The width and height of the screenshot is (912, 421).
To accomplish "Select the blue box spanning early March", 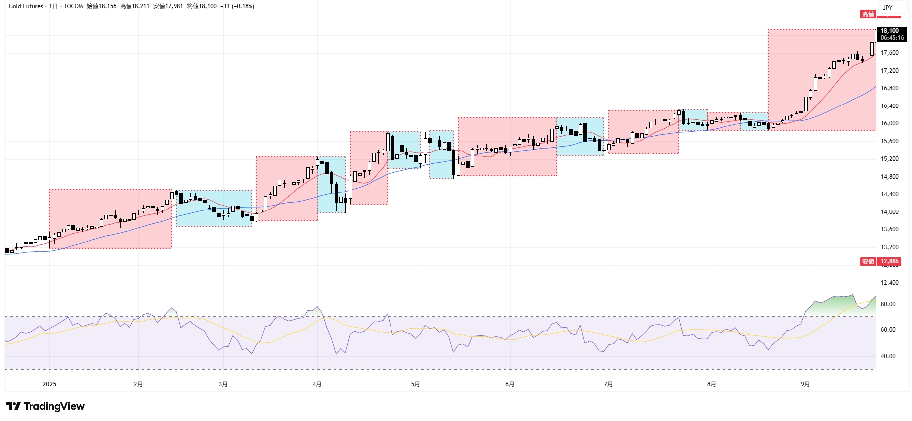I will (214, 219).
